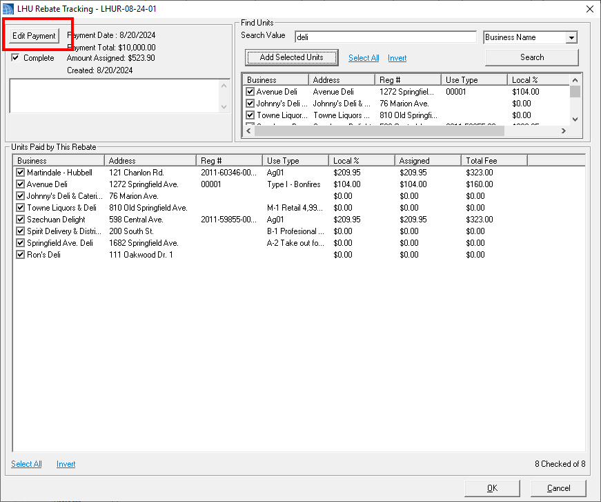This screenshot has height=502, width=601.
Task: Click down arrow of Find Units results scrollbar
Action: (575, 119)
